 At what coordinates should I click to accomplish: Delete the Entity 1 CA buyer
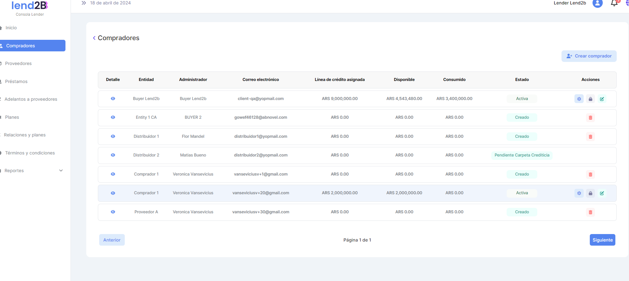590,118
